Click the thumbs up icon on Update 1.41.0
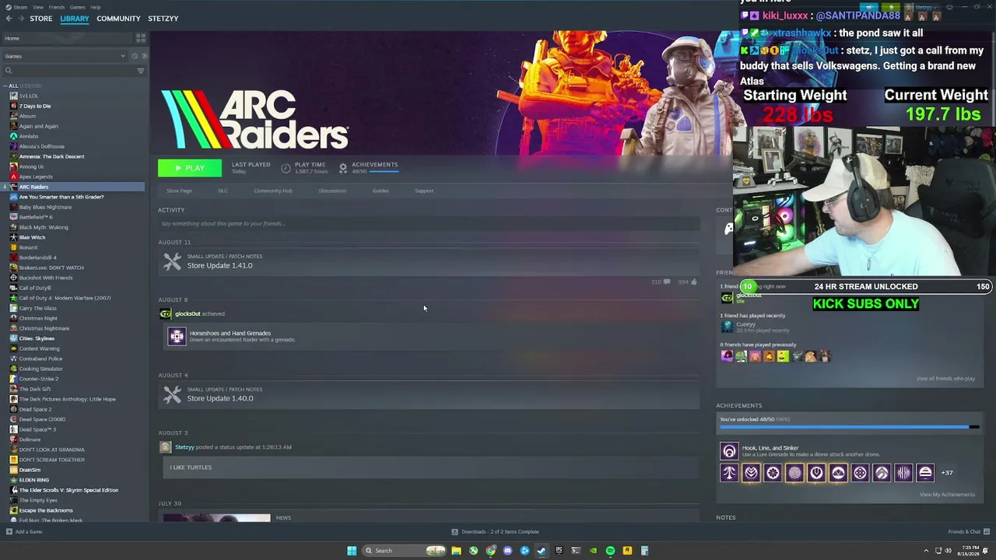This screenshot has height=560, width=996. click(693, 282)
